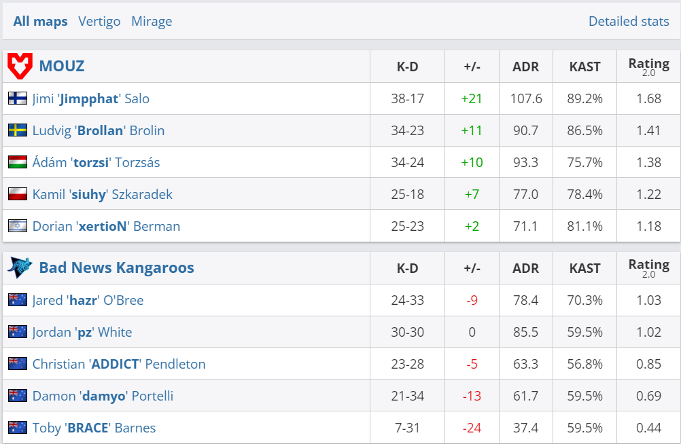Open the Detailed stats link
This screenshot has width=681, height=444.
click(x=629, y=21)
